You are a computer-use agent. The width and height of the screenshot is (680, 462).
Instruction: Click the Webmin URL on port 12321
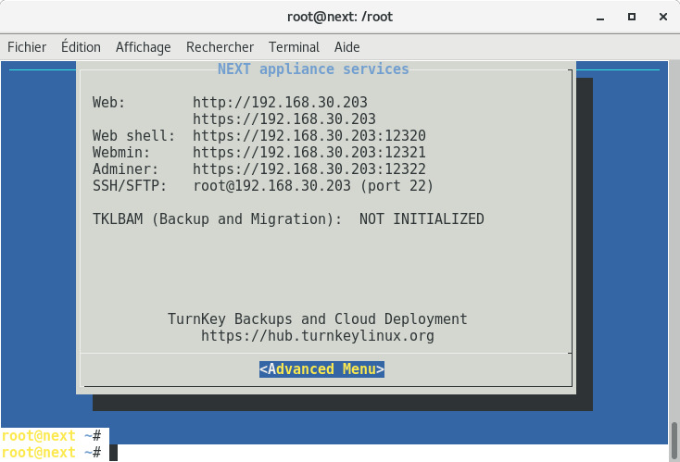point(309,152)
